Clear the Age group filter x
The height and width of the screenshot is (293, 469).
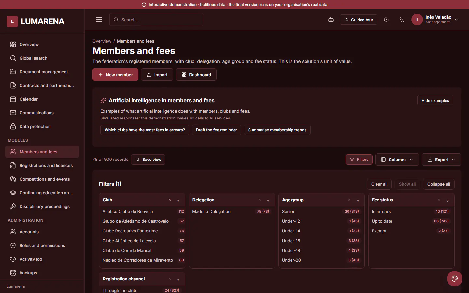coord(349,200)
